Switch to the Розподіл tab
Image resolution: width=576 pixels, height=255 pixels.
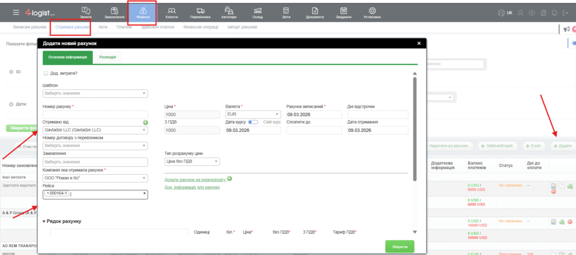[108, 57]
